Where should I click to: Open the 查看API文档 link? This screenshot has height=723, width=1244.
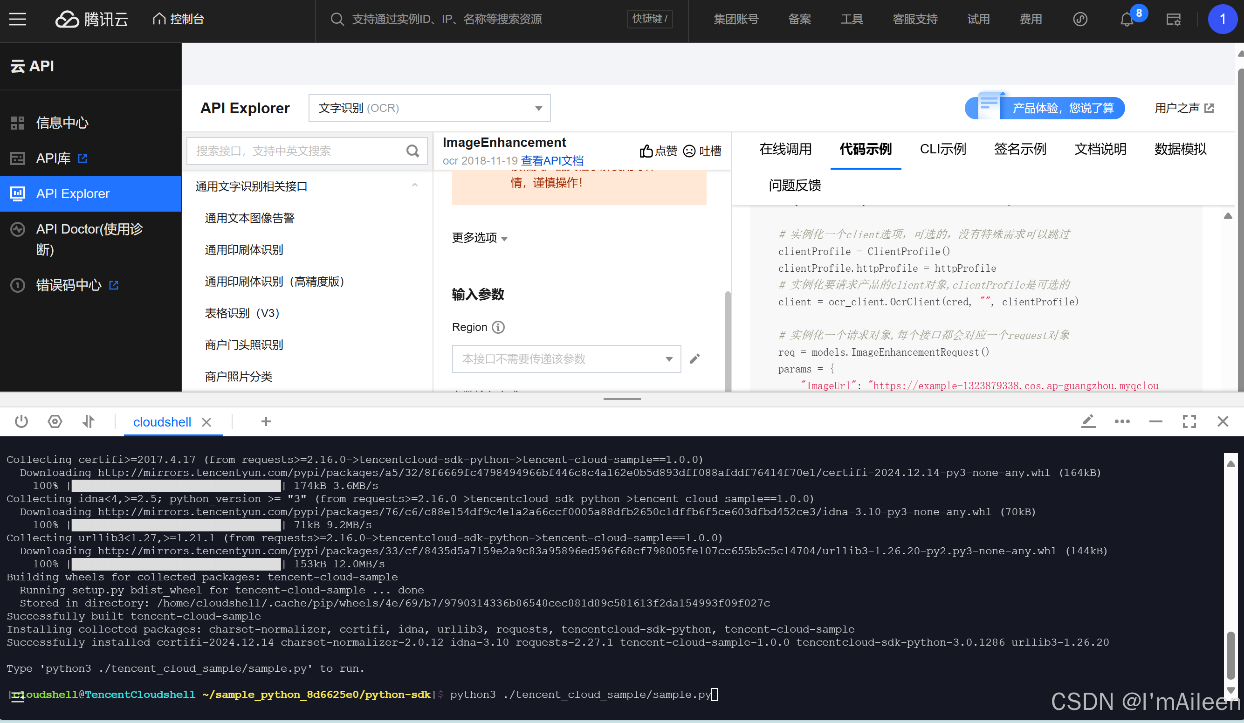click(x=552, y=160)
